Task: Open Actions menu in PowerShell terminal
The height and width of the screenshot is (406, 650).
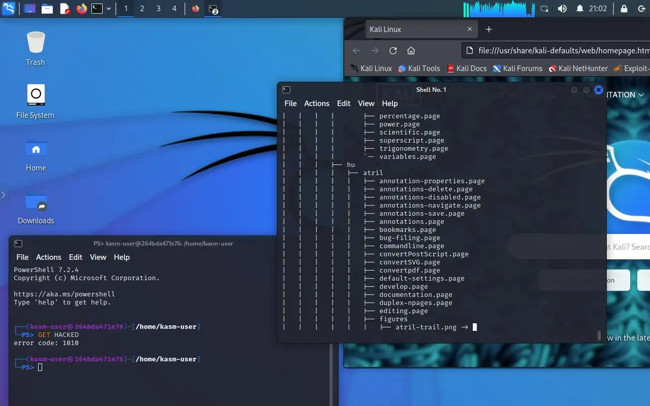Action: tap(49, 257)
